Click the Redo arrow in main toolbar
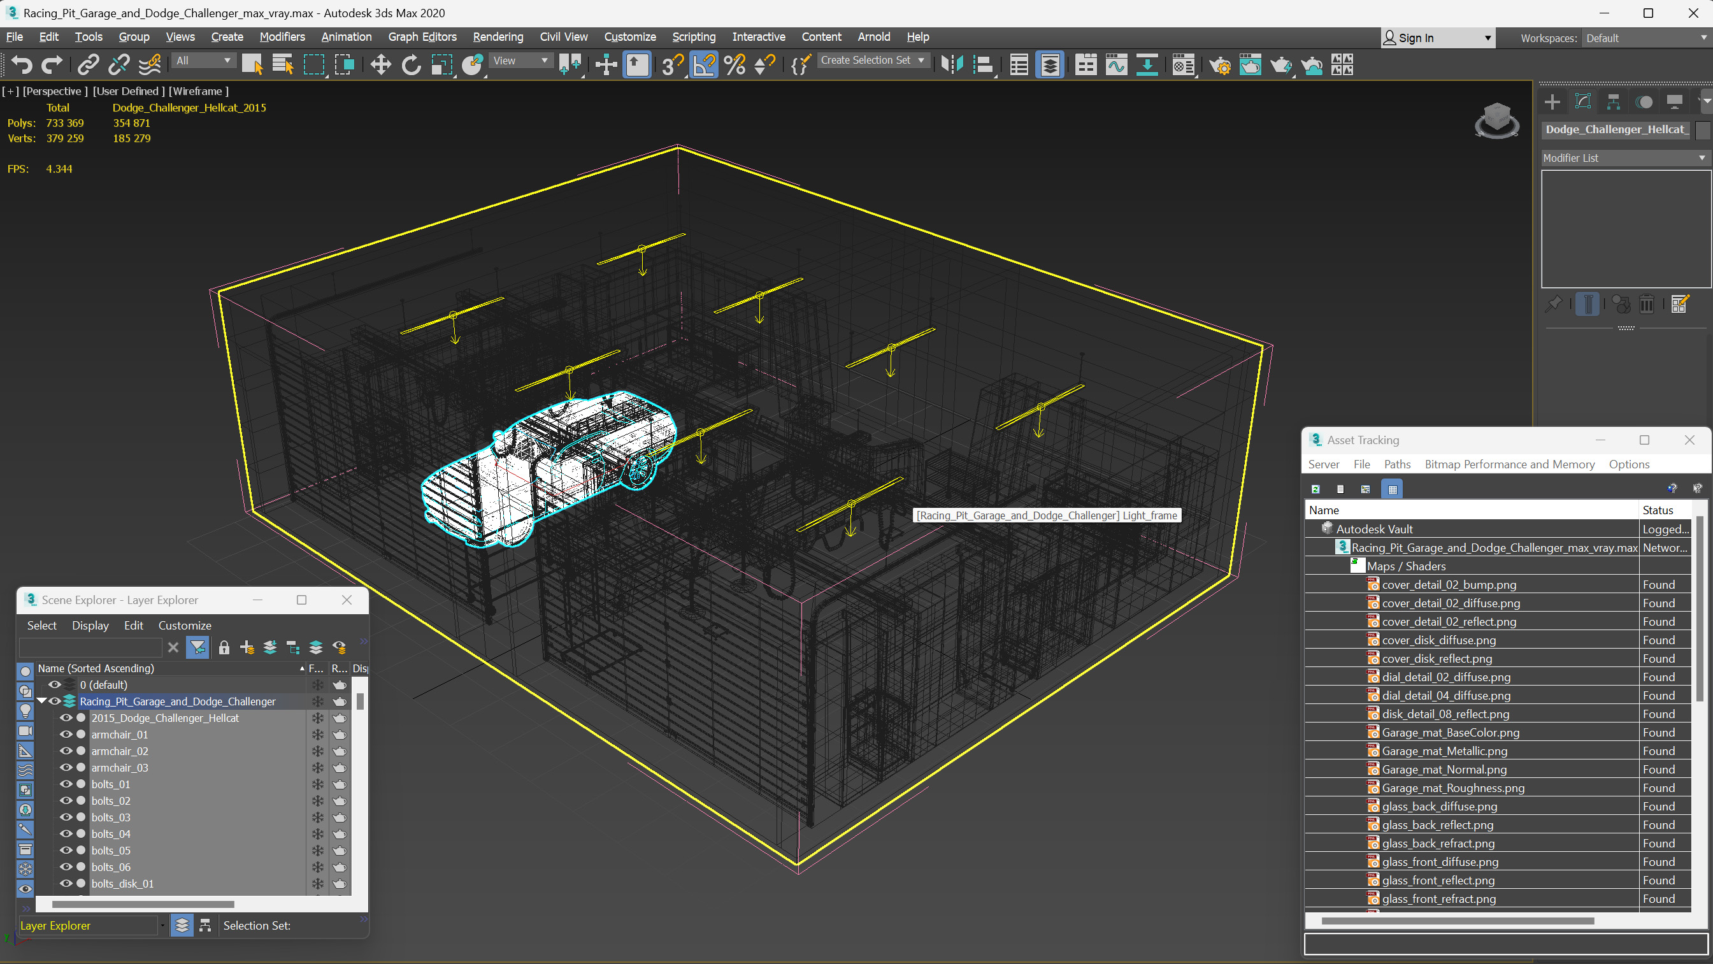This screenshot has height=964, width=1713. (x=52, y=64)
